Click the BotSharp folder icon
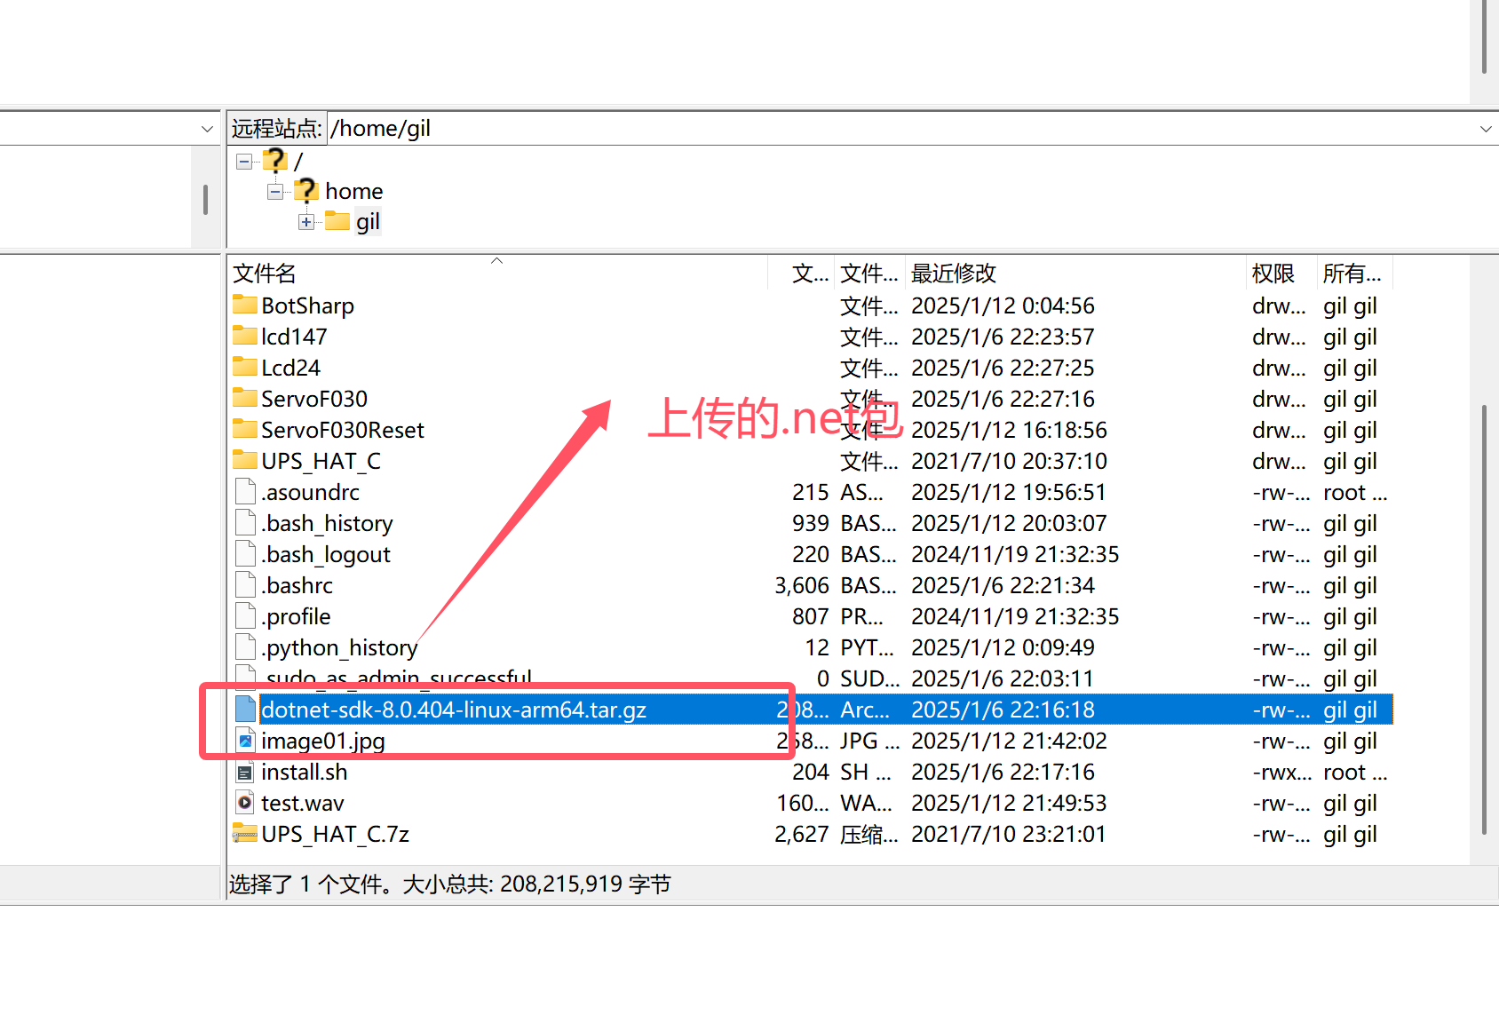The image size is (1499, 1023). pos(244,305)
